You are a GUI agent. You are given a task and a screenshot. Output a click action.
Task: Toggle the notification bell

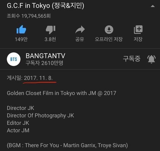(151, 59)
